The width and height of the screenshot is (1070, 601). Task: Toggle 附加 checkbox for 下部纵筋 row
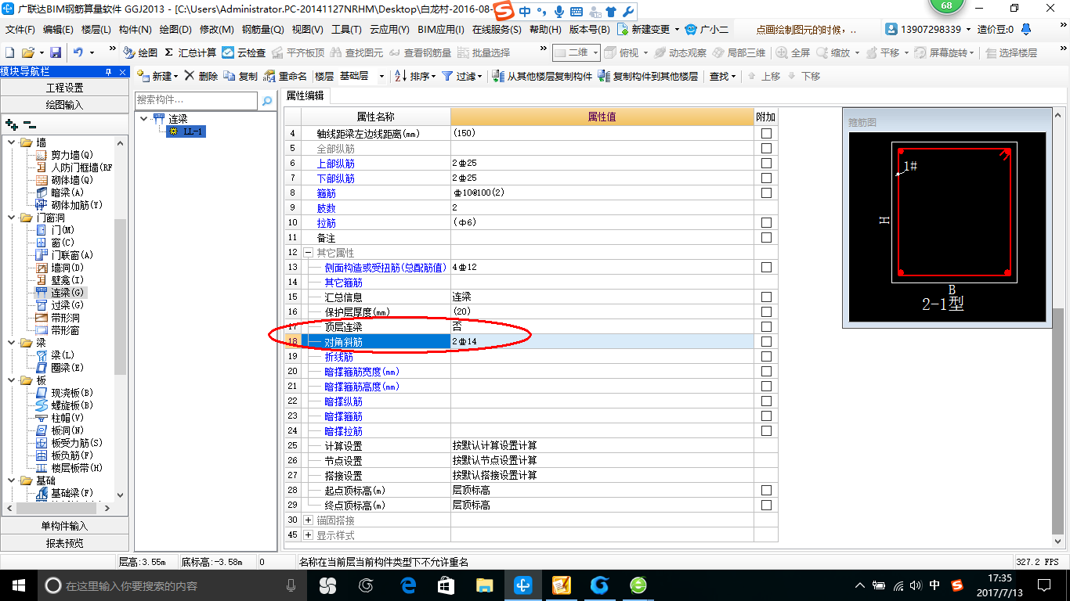click(x=766, y=178)
